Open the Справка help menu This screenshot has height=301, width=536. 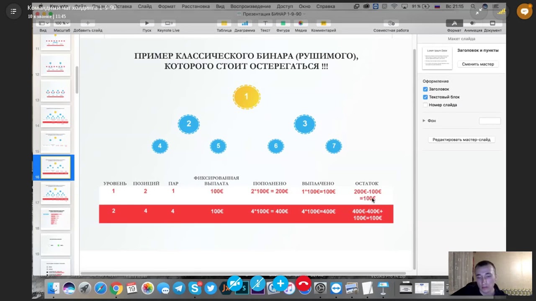coord(325,6)
